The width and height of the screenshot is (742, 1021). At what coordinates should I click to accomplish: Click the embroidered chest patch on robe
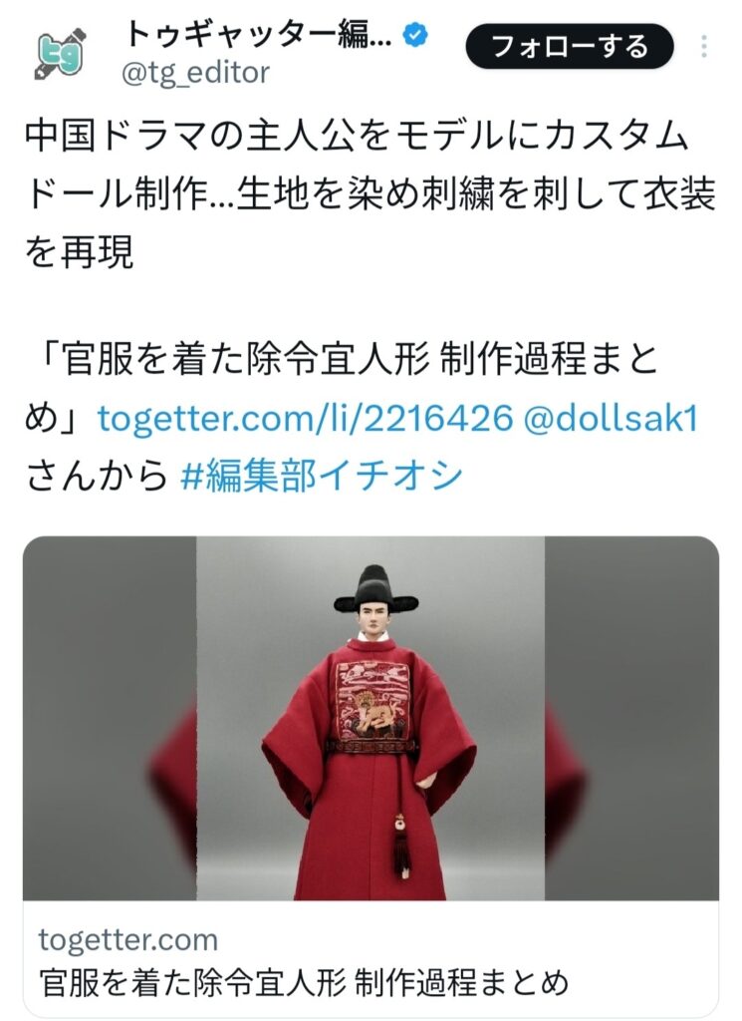[x=373, y=700]
